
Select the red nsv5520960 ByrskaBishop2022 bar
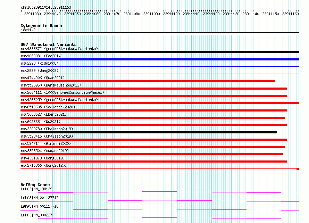[154, 89]
